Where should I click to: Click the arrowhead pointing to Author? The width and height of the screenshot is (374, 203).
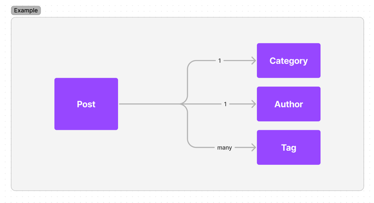[253, 104]
